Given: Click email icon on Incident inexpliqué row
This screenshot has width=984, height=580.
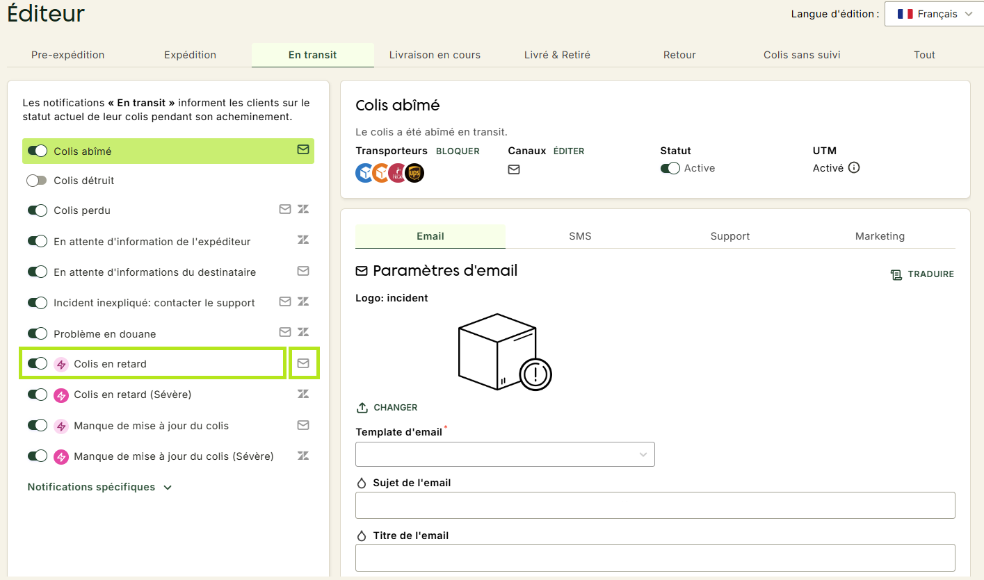Looking at the screenshot, I should pyautogui.click(x=285, y=301).
